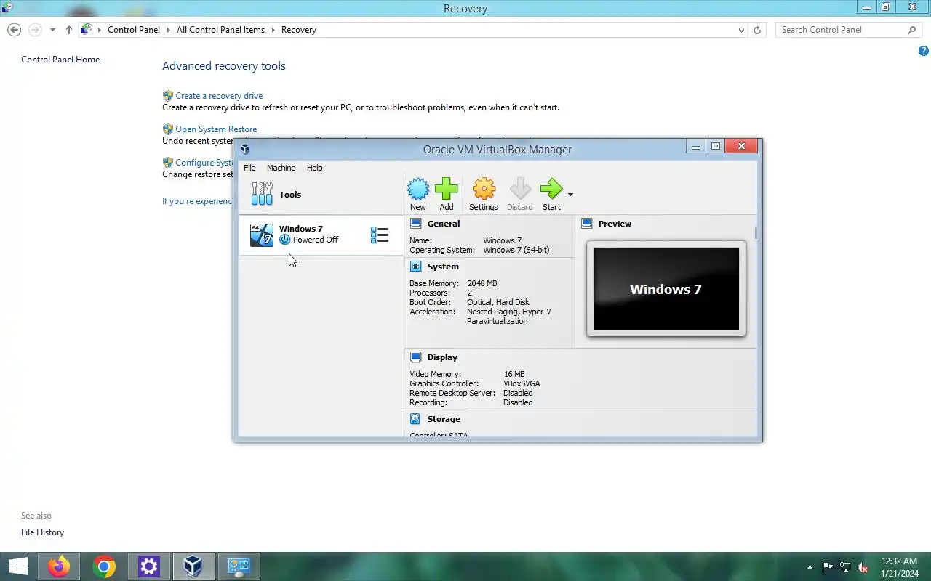Click the VirtualBox details pane scrollbar

point(756,232)
